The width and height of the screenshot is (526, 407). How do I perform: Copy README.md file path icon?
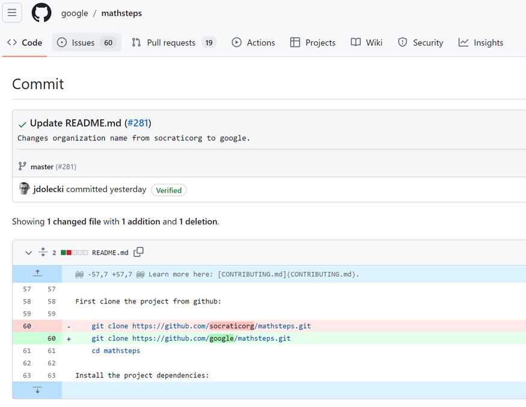click(x=139, y=252)
